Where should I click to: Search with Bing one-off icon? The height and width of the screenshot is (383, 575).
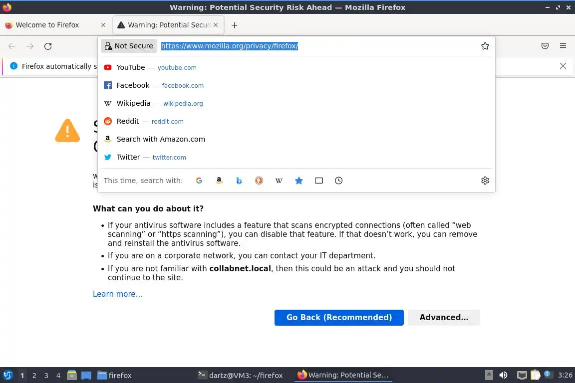coord(239,181)
